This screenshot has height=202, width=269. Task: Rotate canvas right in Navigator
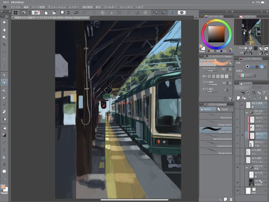click(250, 53)
